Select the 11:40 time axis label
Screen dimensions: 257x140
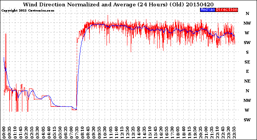pyautogui.click(x=116, y=133)
